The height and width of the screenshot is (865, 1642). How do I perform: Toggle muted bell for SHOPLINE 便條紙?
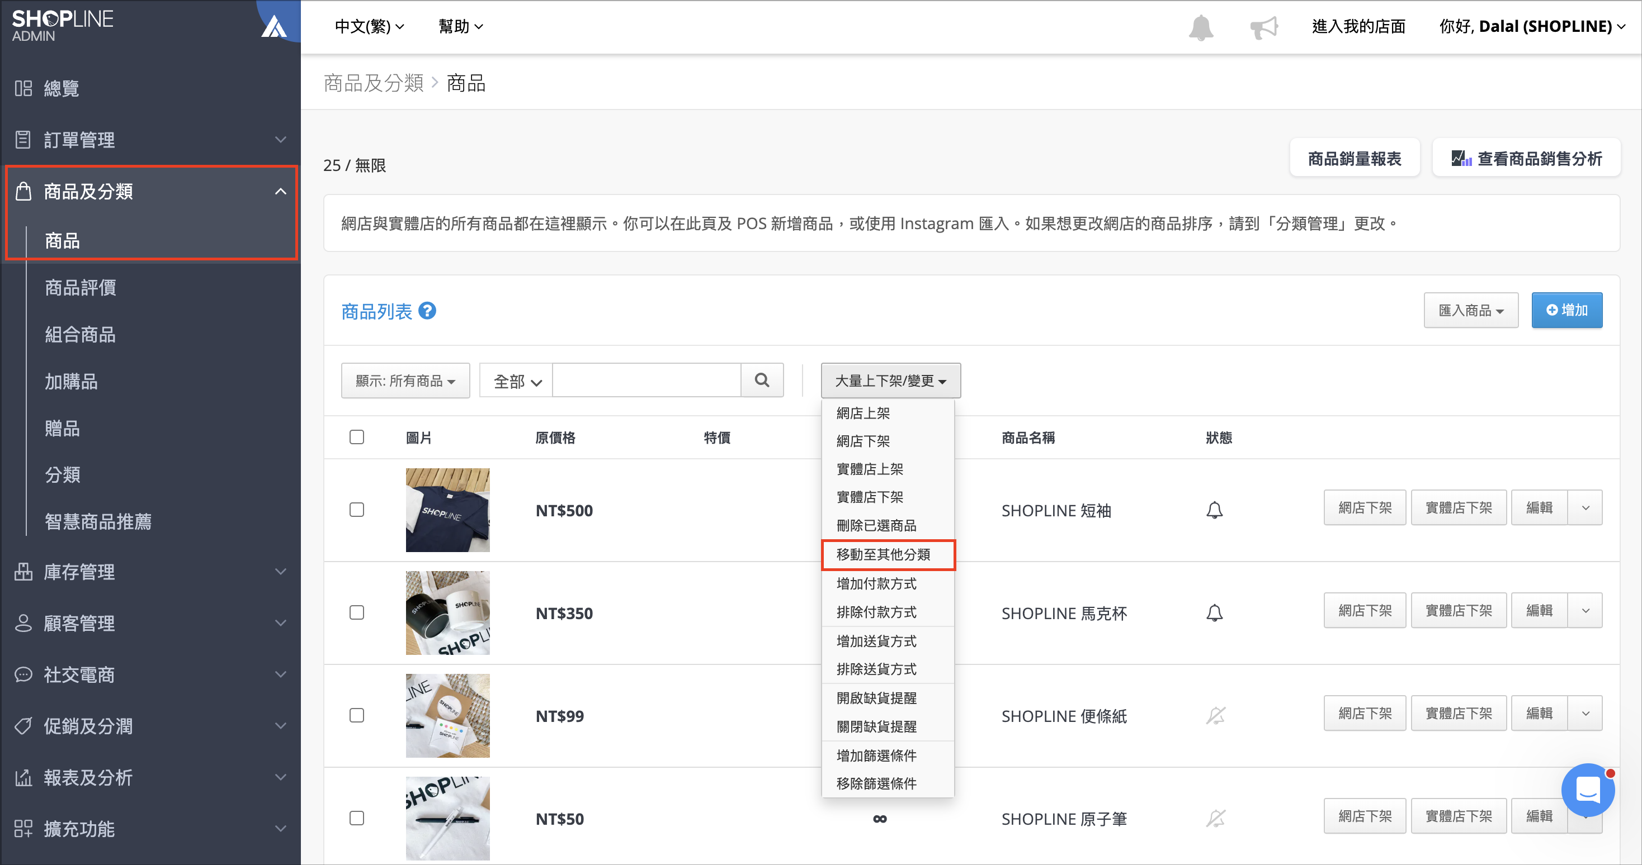click(x=1215, y=716)
